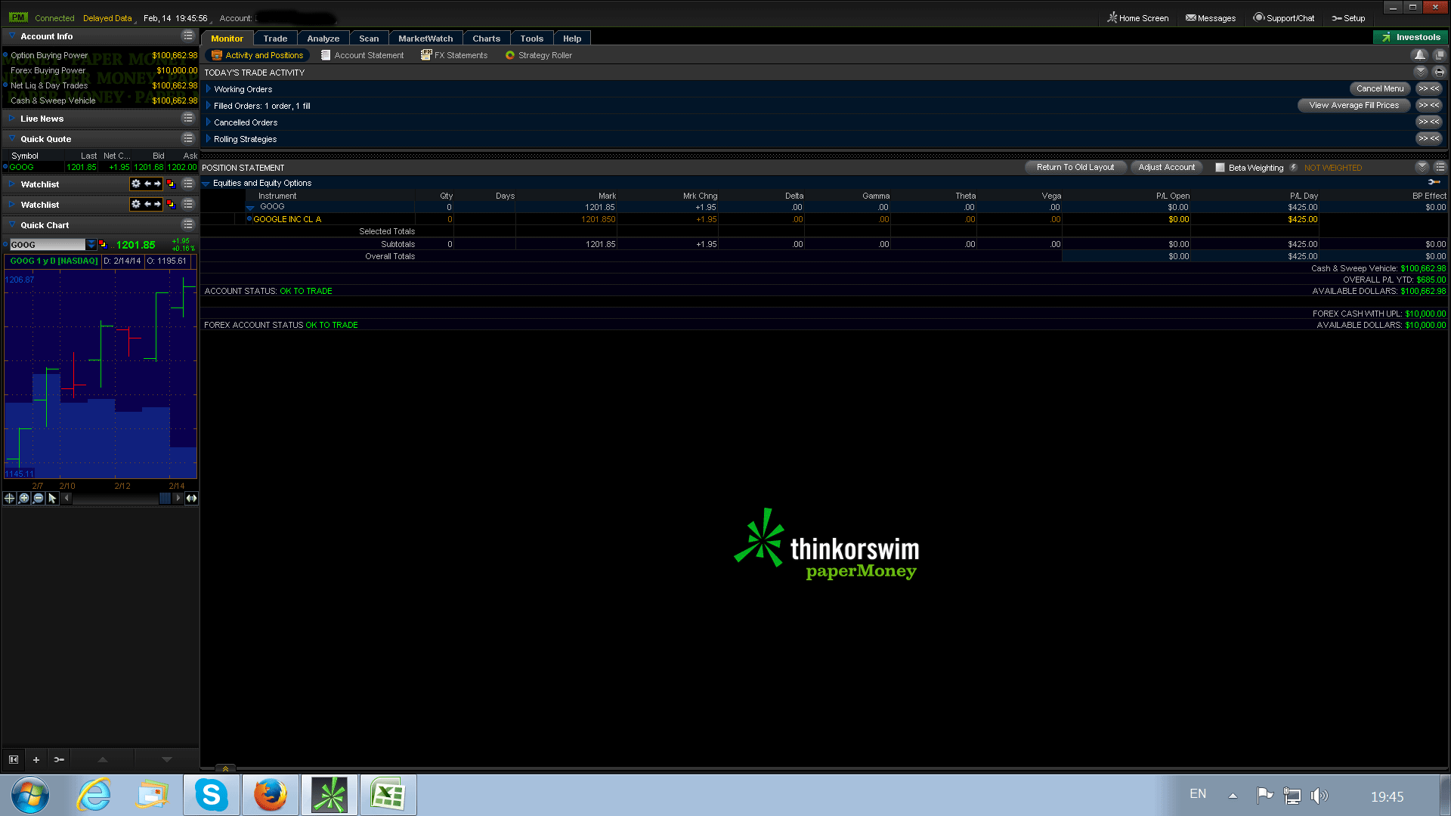Click the Cancel Menu button
1451x816 pixels.
click(1380, 88)
